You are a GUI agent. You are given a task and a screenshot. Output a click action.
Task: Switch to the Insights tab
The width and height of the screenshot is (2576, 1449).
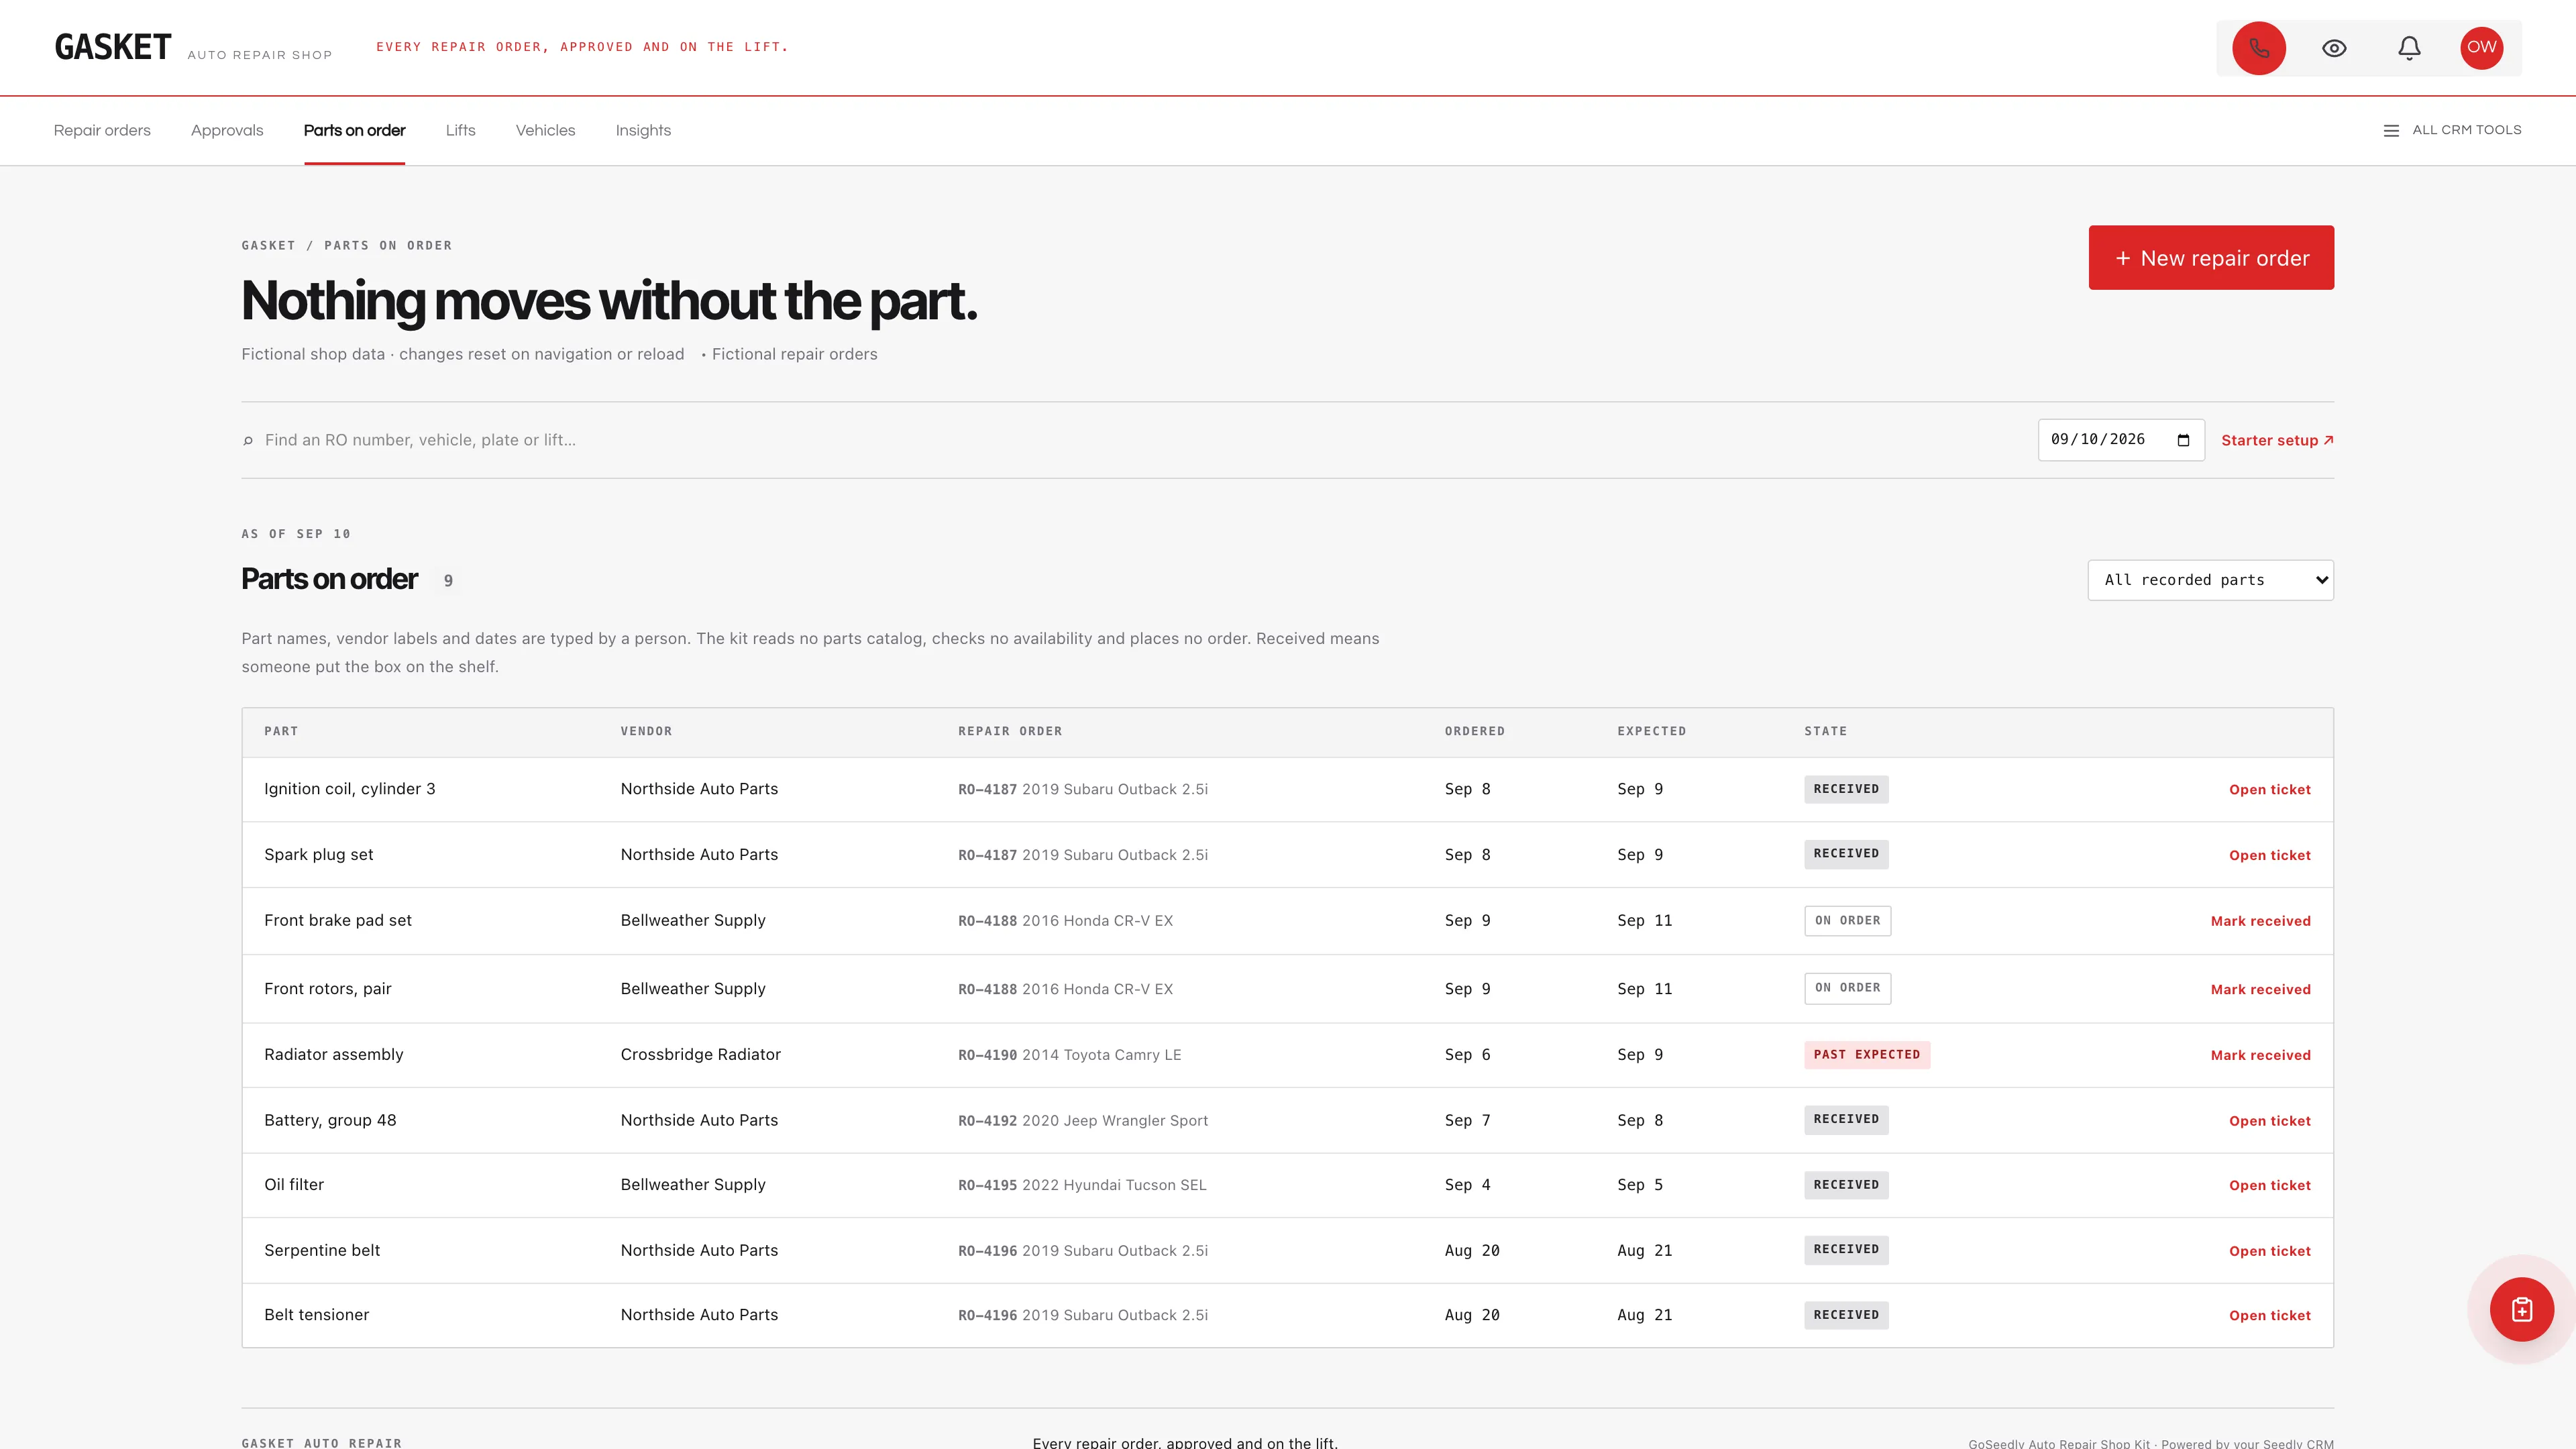pos(643,130)
